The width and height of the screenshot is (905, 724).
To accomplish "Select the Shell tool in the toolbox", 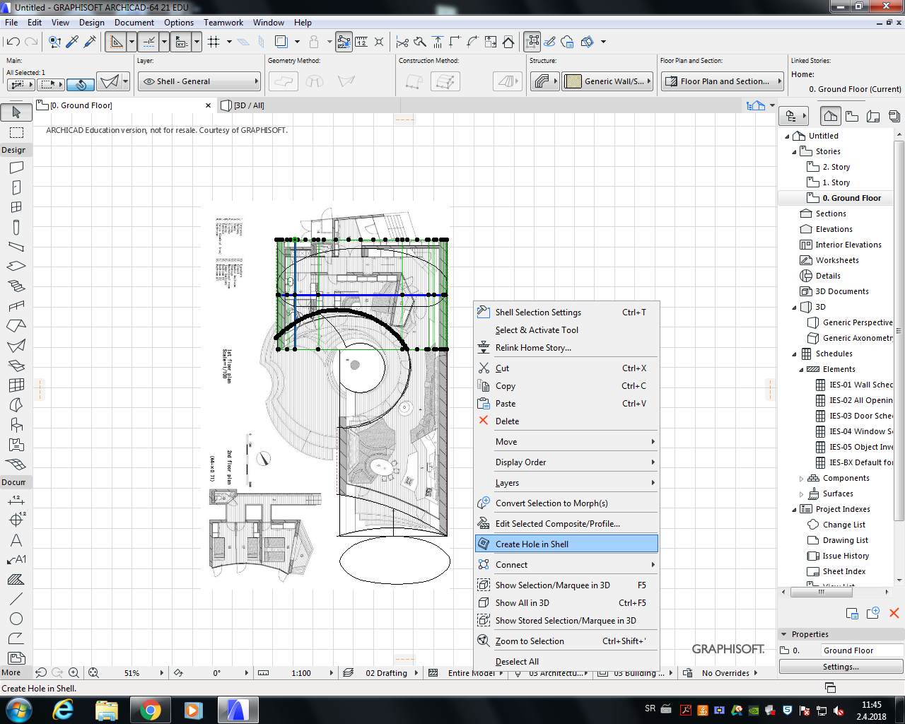I will pyautogui.click(x=16, y=346).
